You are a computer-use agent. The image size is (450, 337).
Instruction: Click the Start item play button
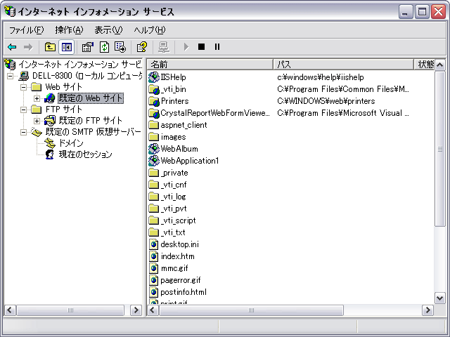(x=186, y=47)
